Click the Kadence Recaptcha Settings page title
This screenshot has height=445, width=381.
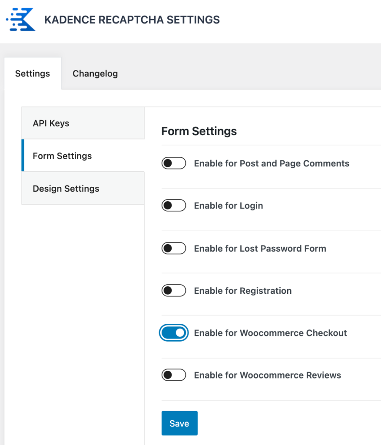pos(132,20)
